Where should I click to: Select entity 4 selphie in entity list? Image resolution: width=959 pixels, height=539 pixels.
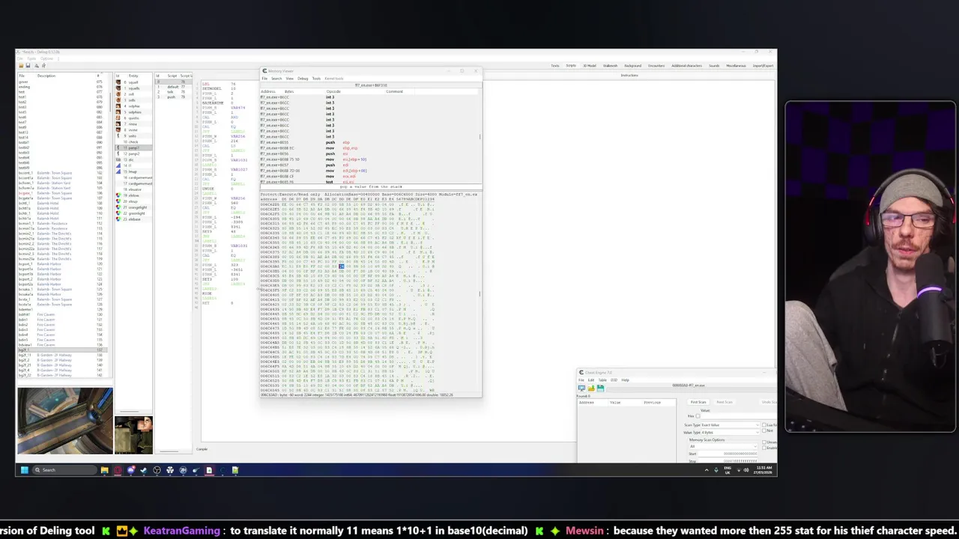point(134,106)
